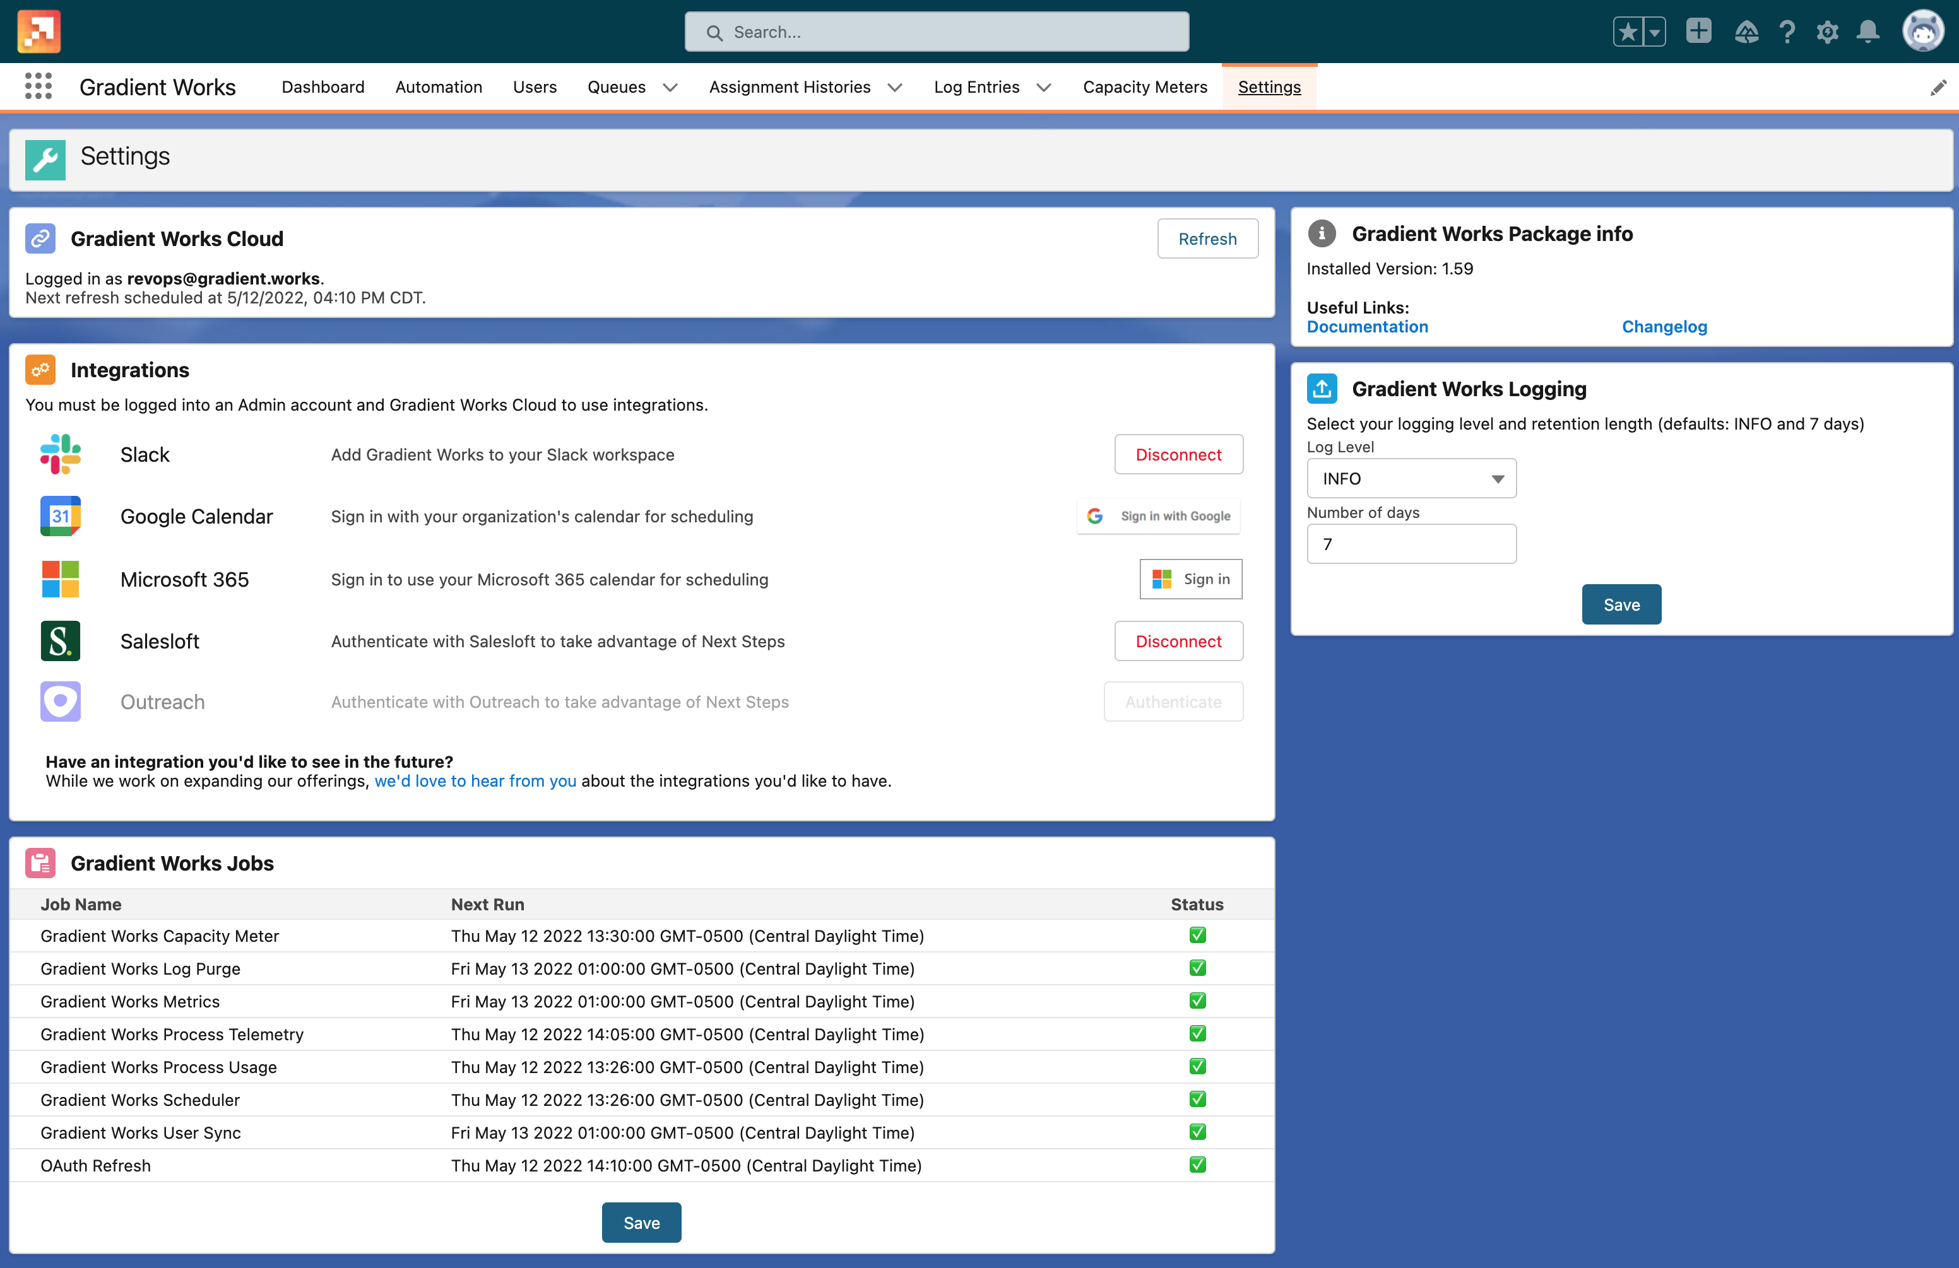Viewport: 1959px width, 1268px height.
Task: Click the global actions plus icon
Action: tap(1698, 32)
